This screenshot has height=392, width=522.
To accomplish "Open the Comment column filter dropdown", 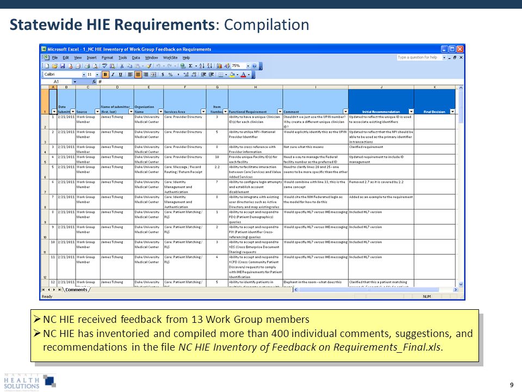I will click(x=345, y=111).
